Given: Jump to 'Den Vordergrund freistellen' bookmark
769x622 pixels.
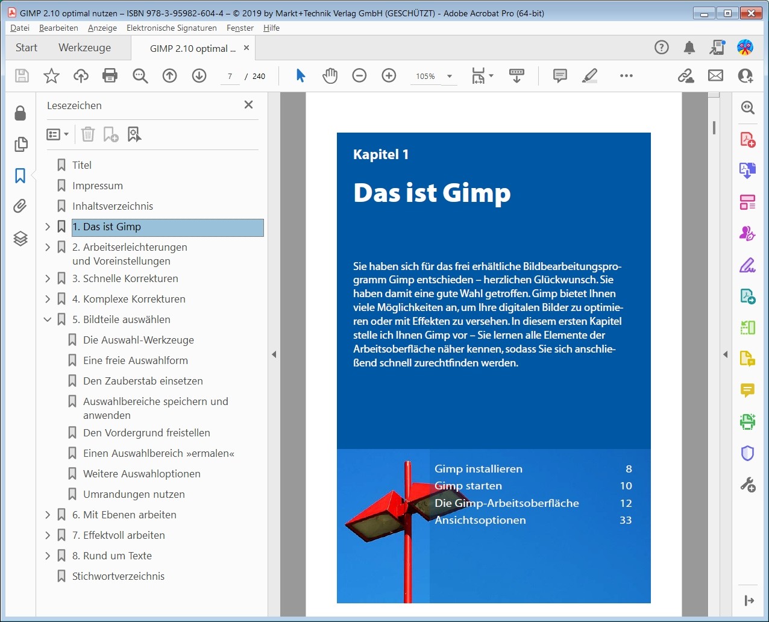Looking at the screenshot, I should (146, 433).
